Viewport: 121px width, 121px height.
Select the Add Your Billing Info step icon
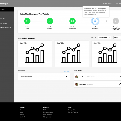point(95,21)
